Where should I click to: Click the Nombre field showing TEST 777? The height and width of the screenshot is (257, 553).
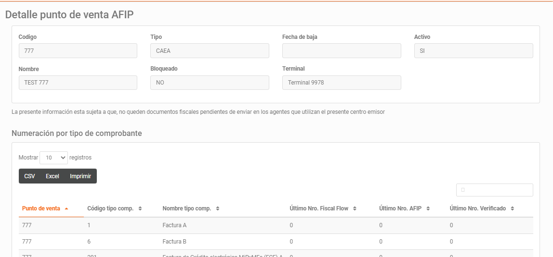click(x=78, y=83)
